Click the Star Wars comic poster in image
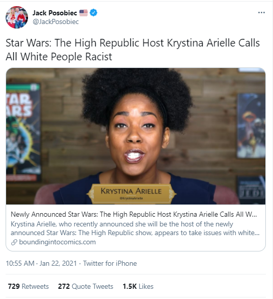 coord(23,132)
